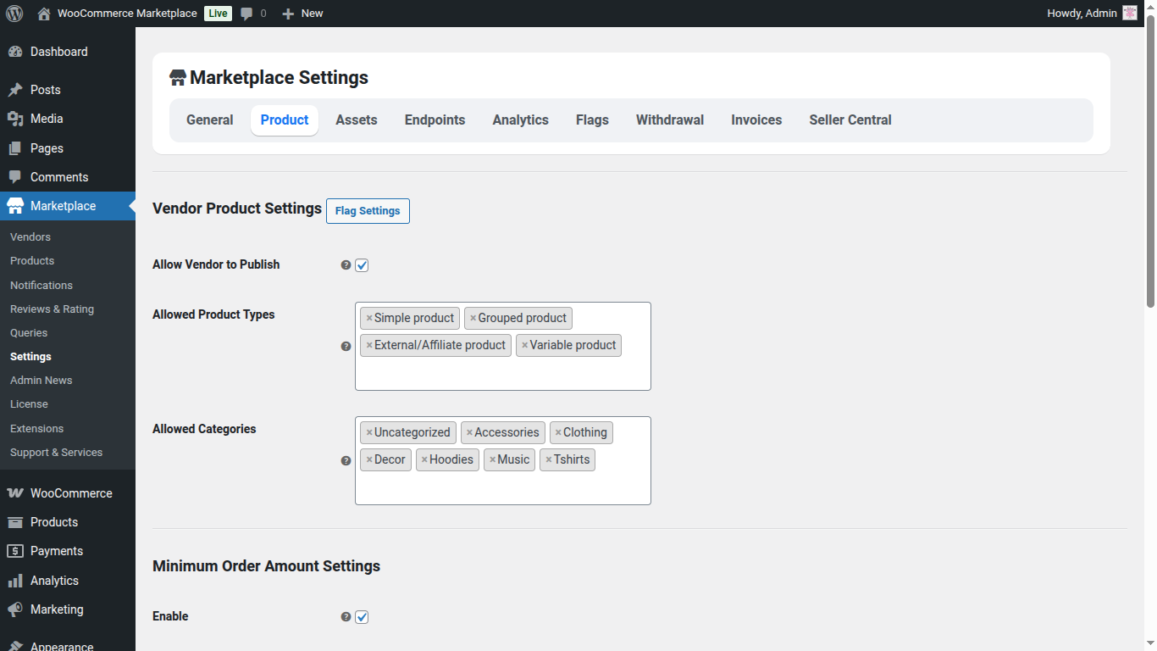This screenshot has width=1157, height=651.
Task: Remove Clothing from Allowed Categories
Action: pyautogui.click(x=558, y=432)
